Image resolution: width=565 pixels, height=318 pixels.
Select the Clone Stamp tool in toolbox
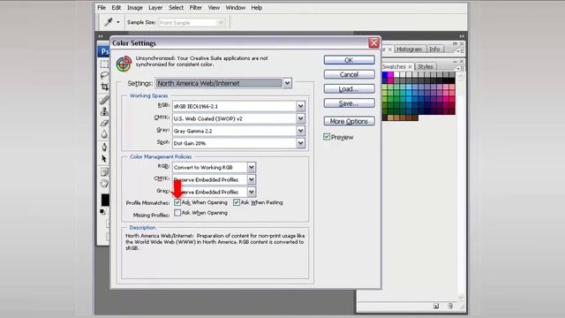[104, 111]
